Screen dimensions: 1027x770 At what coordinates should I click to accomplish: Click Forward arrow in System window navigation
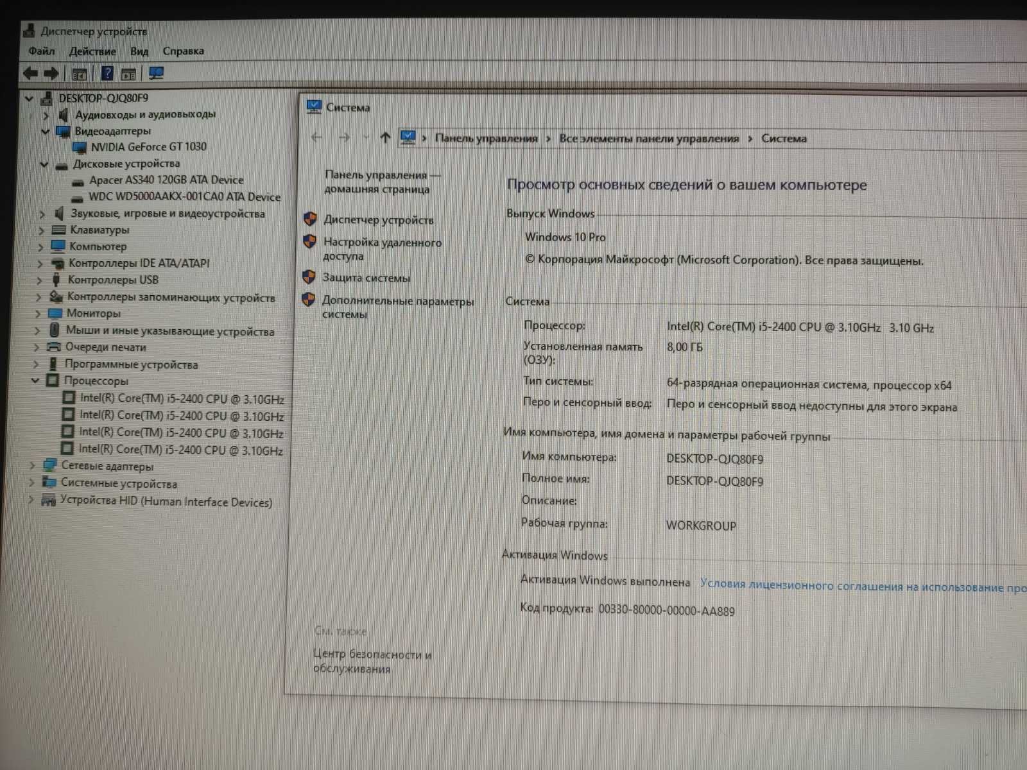(x=344, y=137)
